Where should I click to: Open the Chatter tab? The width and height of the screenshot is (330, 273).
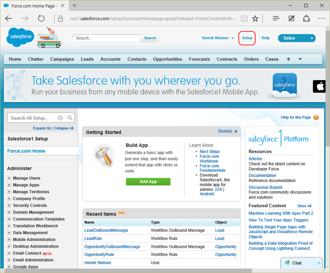[36, 59]
